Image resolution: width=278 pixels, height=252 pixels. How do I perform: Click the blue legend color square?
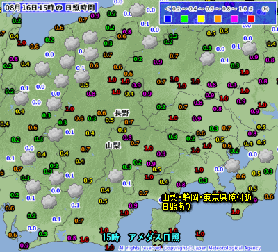click(x=167, y=19)
